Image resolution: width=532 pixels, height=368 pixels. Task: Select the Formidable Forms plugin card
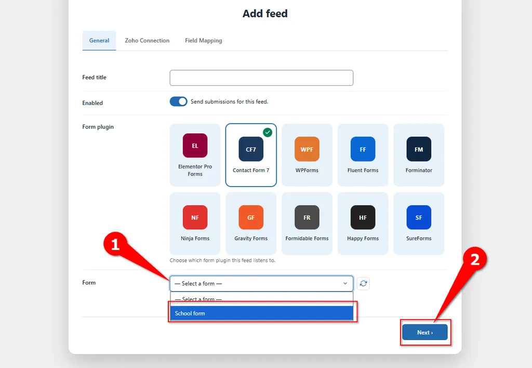click(x=307, y=224)
